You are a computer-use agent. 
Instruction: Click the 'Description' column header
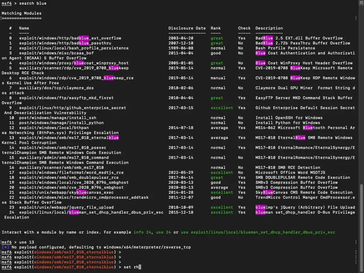[269, 28]
